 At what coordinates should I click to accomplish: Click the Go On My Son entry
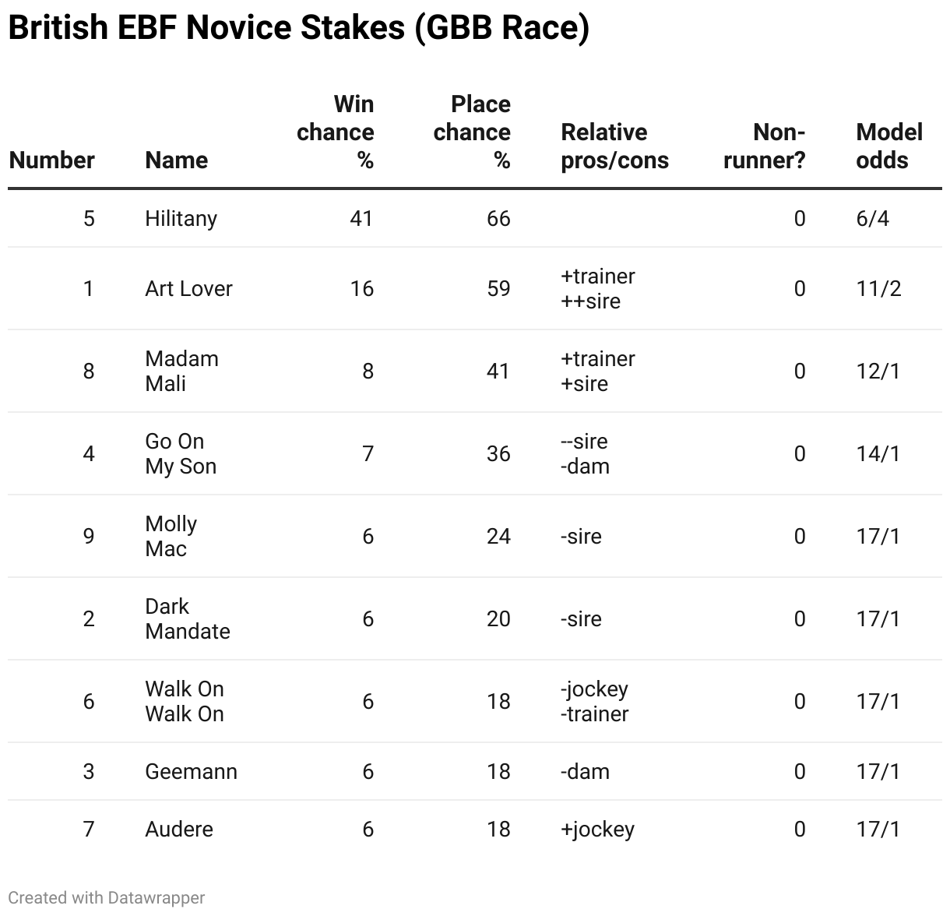(x=181, y=453)
